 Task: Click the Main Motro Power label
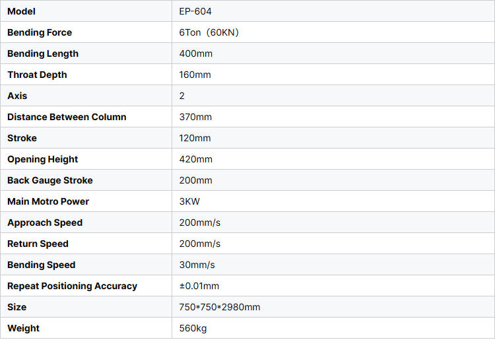coord(48,201)
